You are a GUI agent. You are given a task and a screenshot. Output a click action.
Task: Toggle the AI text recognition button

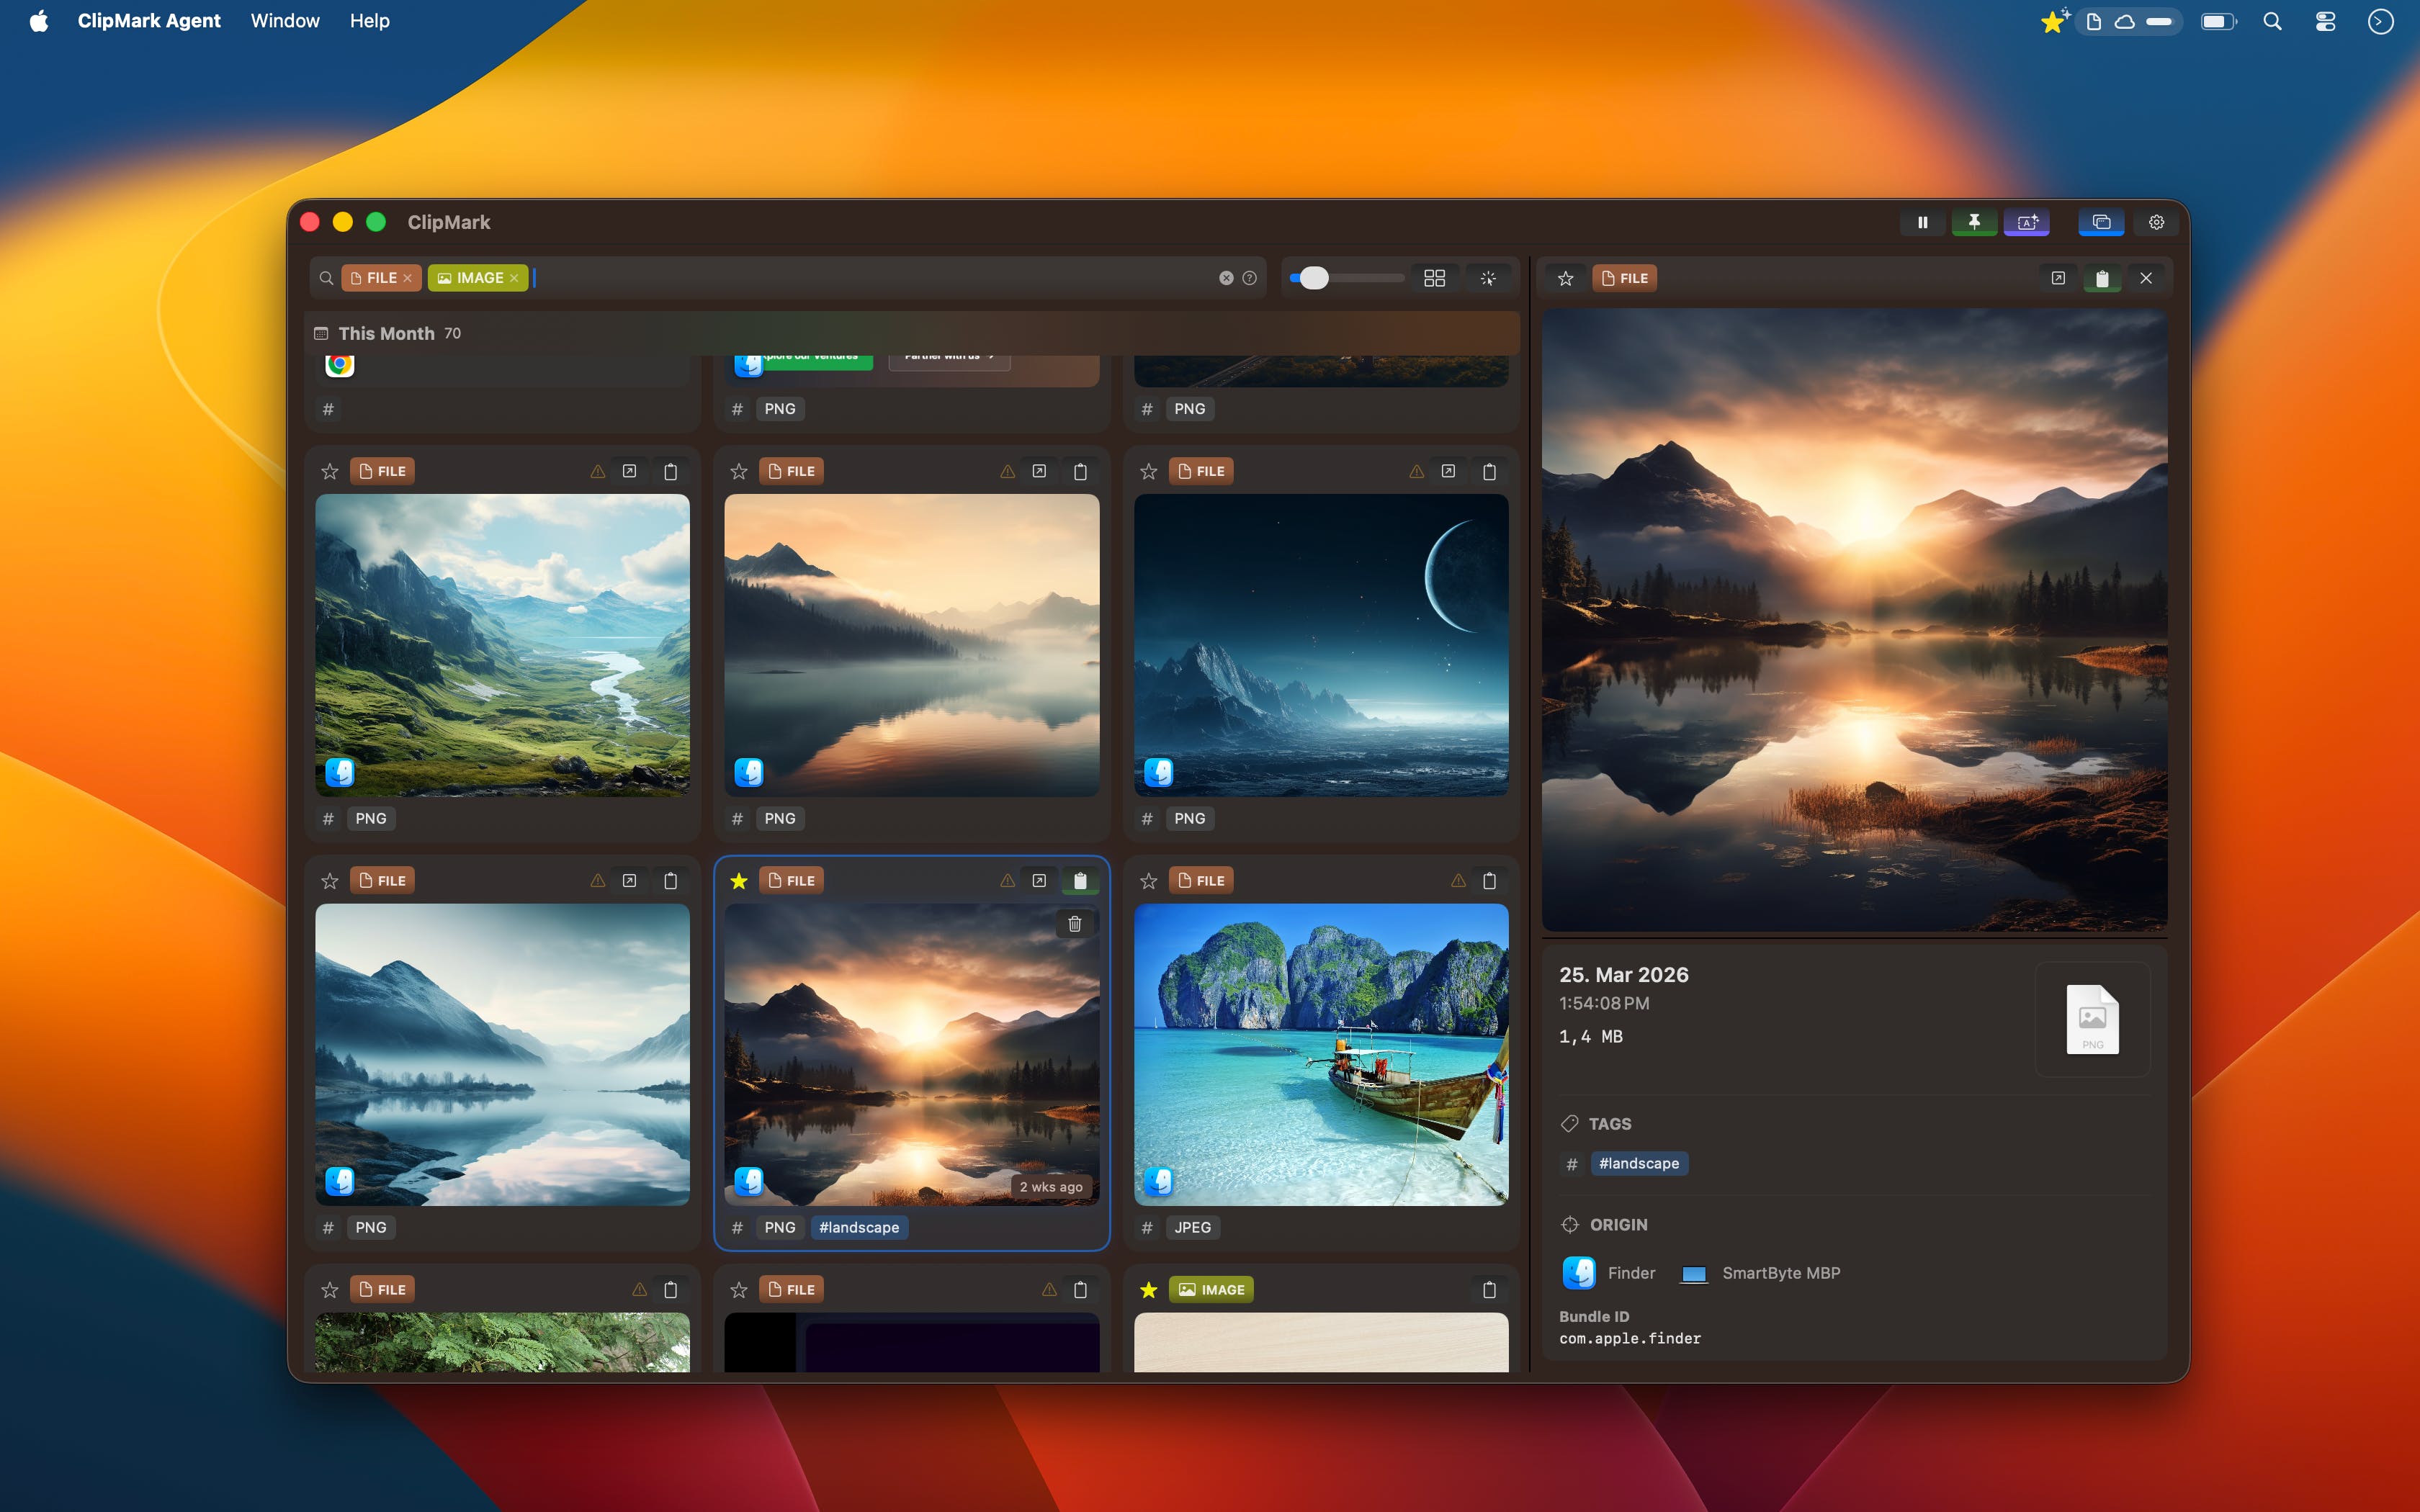(x=2027, y=222)
